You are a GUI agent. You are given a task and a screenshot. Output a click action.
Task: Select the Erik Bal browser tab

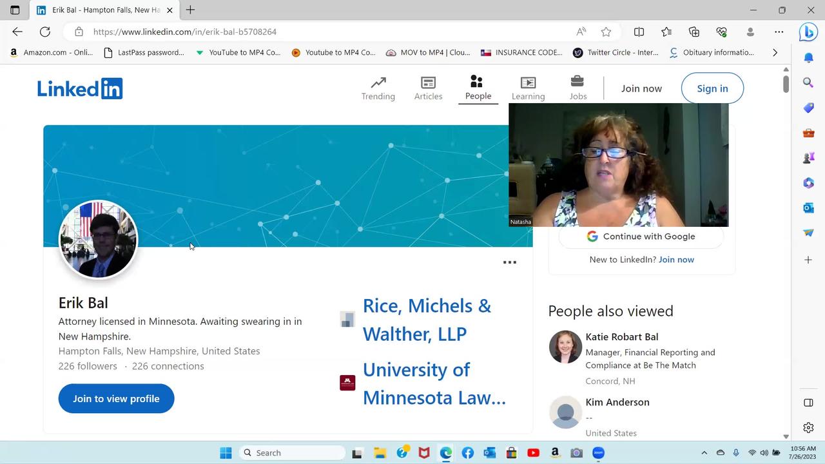pyautogui.click(x=103, y=10)
